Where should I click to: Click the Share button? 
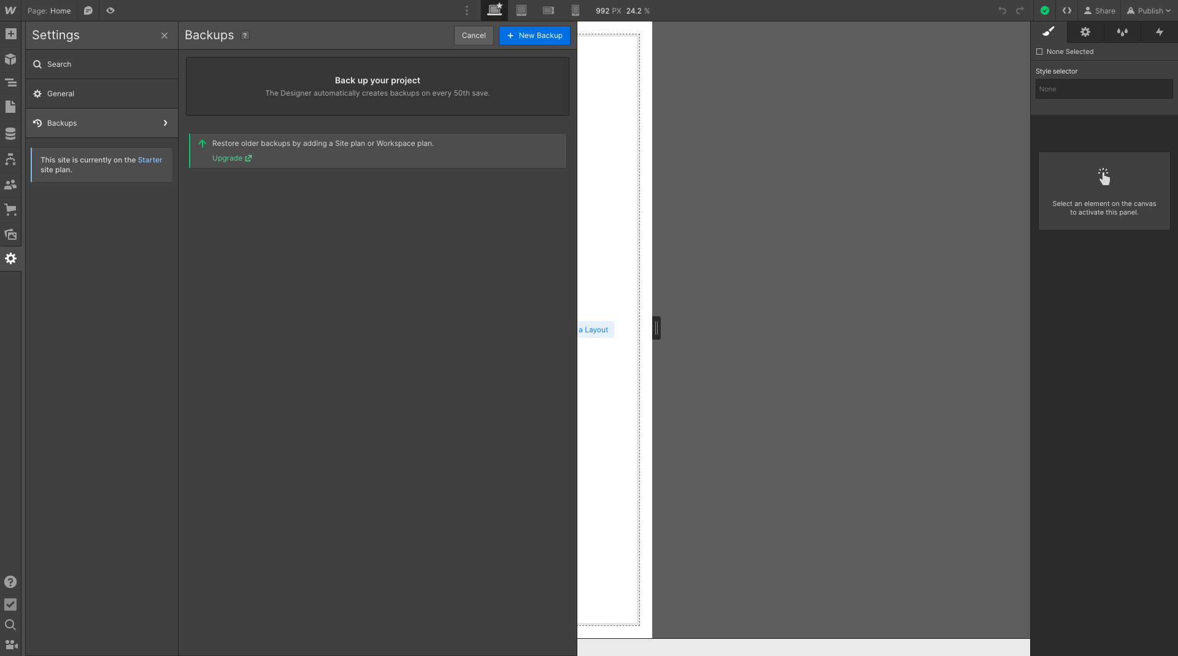(1099, 10)
